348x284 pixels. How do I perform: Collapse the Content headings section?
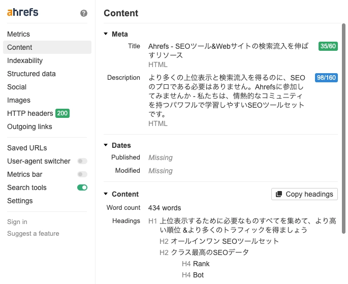106,194
